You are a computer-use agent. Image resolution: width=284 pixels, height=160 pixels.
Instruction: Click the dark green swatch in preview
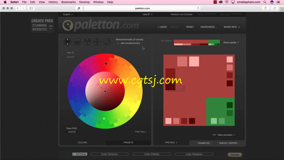(x=230, y=105)
